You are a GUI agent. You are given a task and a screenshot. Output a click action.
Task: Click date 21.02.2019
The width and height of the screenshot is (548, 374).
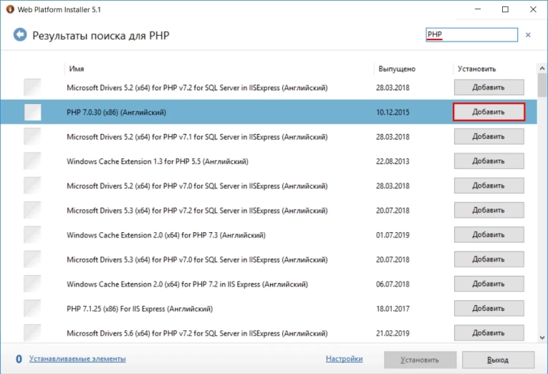[x=393, y=333]
